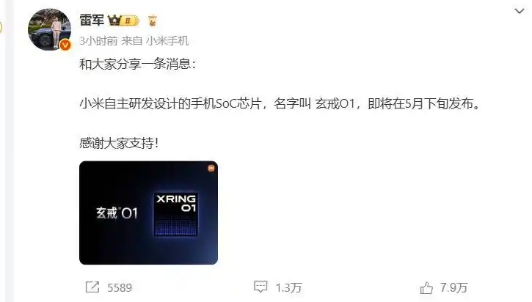This screenshot has height=302, width=532.
Task: Click the orange verified V badge
Action: [65, 45]
